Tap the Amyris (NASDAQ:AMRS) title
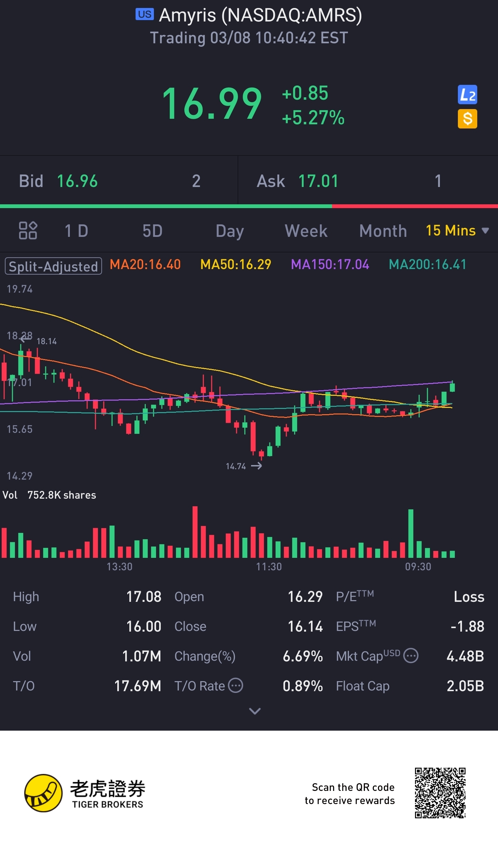Viewport: 498px width, 856px height. point(260,15)
